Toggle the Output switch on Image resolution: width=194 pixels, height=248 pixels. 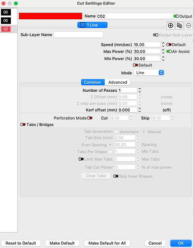pyautogui.click(x=176, y=16)
